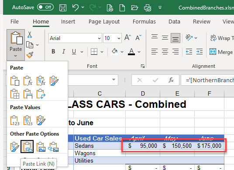Undo the last action
234x170 pixels.
pos(76,7)
